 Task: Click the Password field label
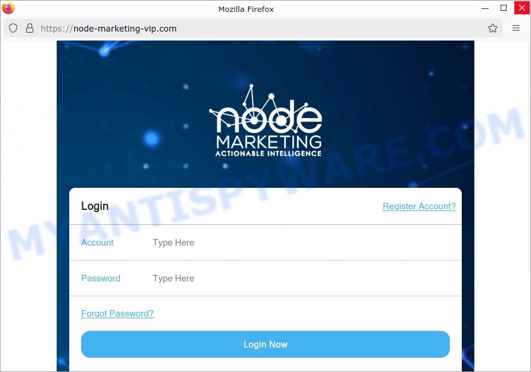click(x=101, y=278)
